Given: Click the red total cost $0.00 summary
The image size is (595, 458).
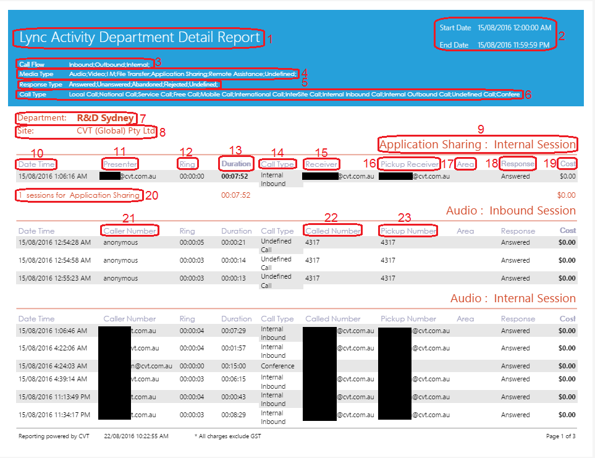Looking at the screenshot, I should coord(566,195).
